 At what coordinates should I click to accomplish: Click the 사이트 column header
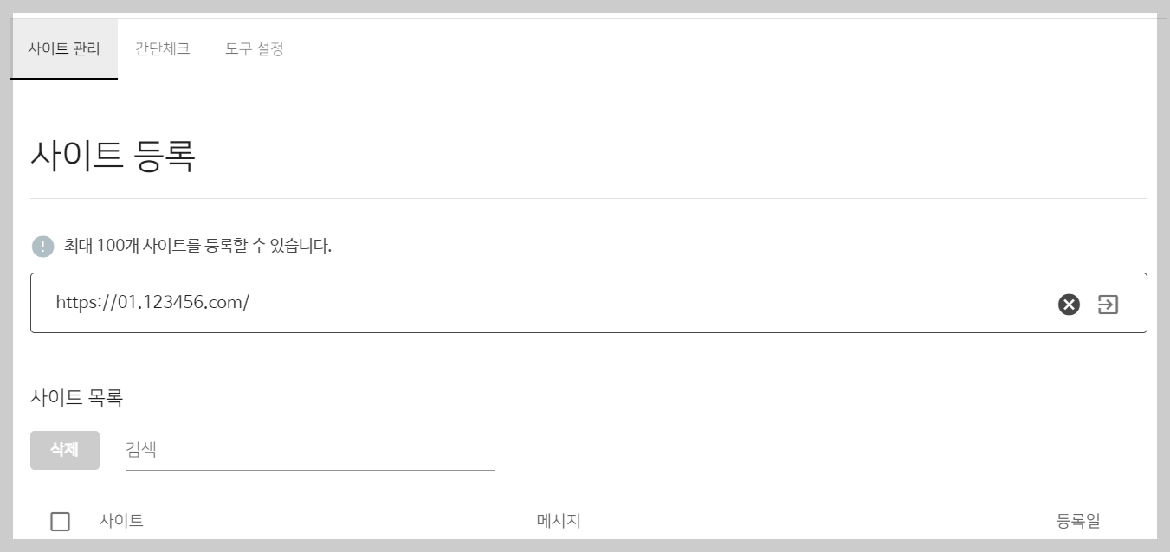tap(121, 521)
